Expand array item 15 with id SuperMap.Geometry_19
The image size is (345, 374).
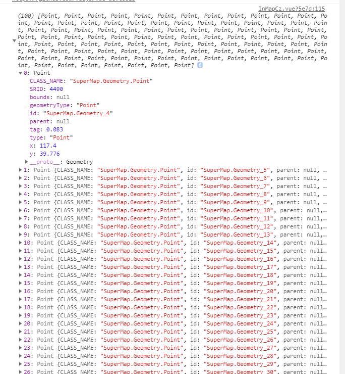(21, 283)
